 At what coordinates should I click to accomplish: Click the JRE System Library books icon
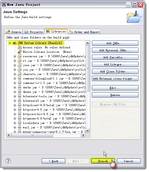(x=15, y=43)
